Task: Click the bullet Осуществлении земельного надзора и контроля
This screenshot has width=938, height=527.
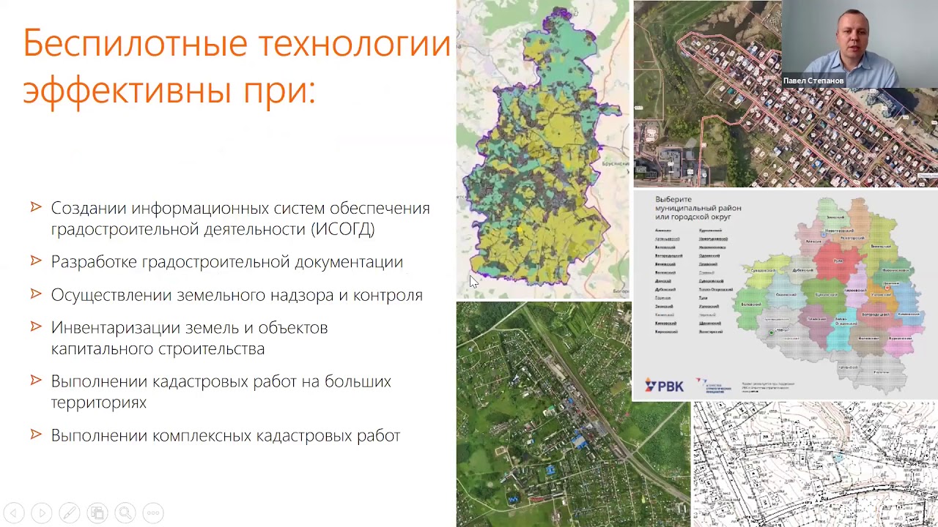Action: 237,295
